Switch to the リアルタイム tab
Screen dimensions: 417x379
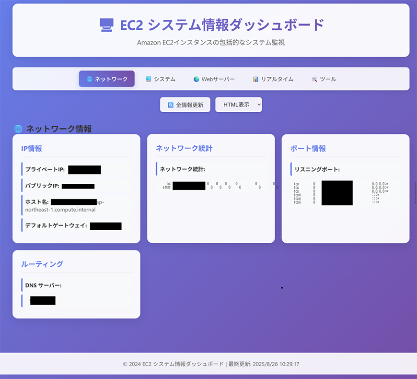point(272,79)
